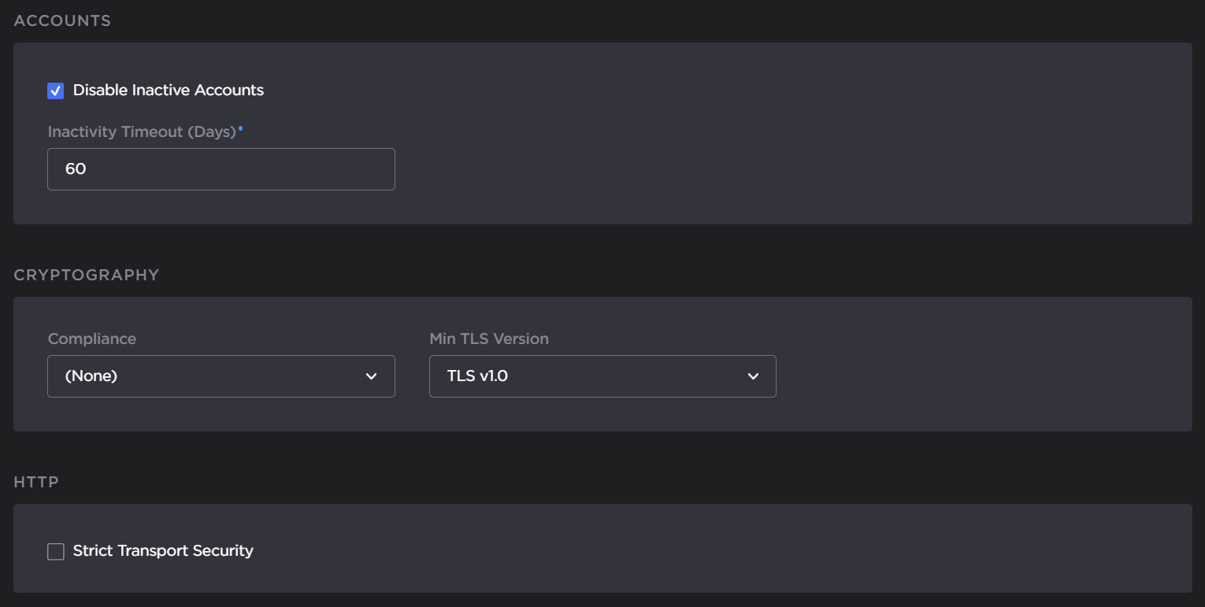Image resolution: width=1205 pixels, height=607 pixels.
Task: Click the blue required marker beside Inactivity Timeout
Action: pyautogui.click(x=241, y=128)
